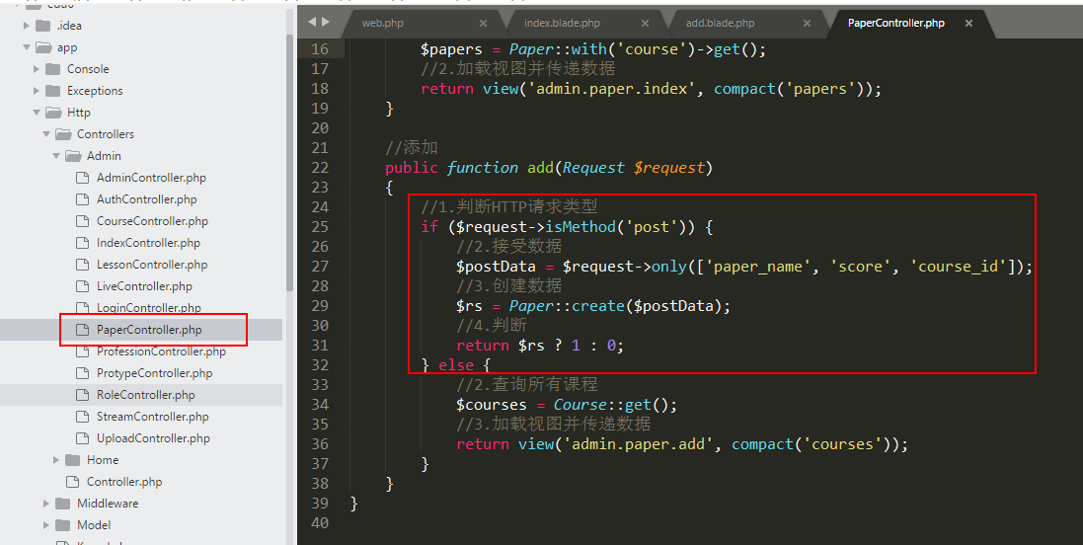Click the file icon beside AdminController.php
Screen dimensions: 1083x545
coord(83,178)
